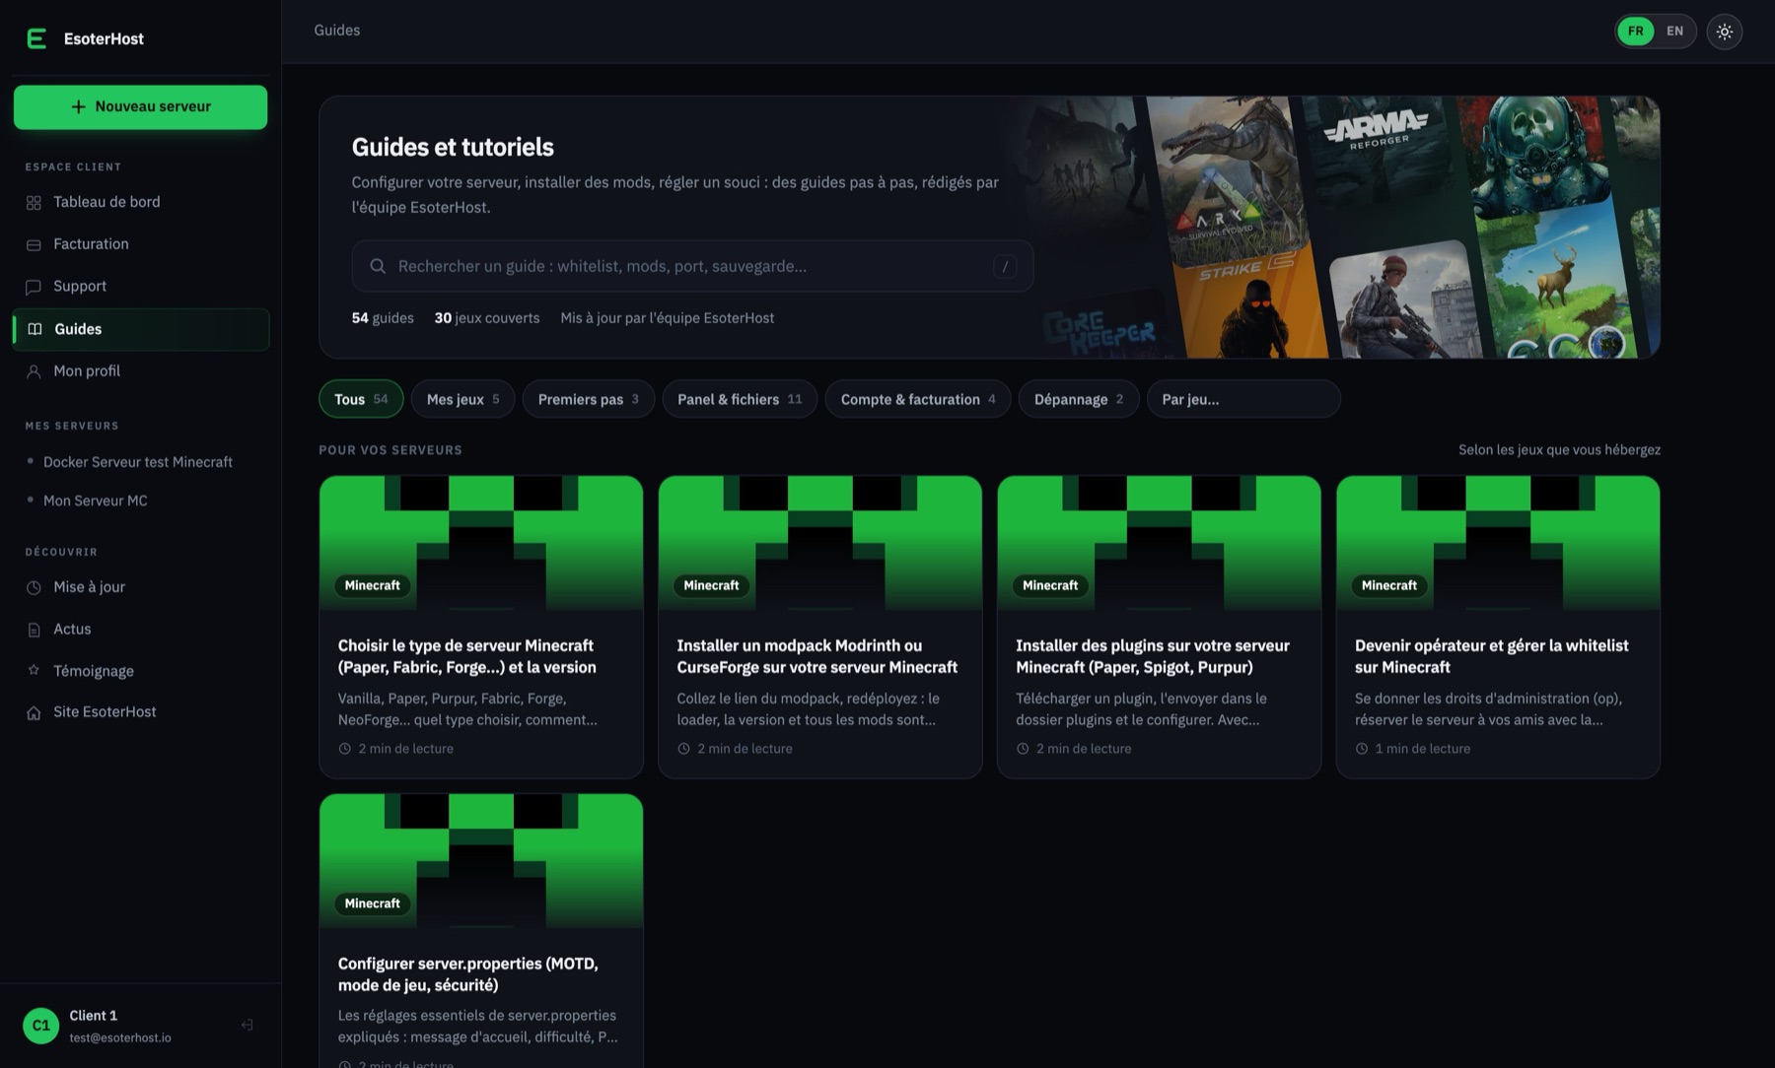Select the Tous 54 filter tab
Screen dimensions: 1775x1068
pos(361,399)
